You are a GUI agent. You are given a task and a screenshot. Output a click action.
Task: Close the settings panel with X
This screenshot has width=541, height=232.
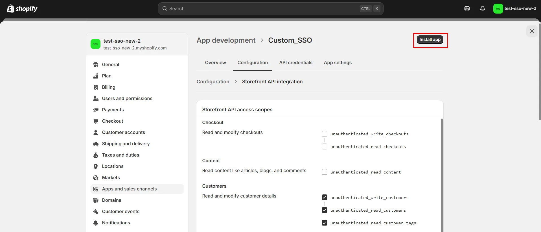(532, 31)
